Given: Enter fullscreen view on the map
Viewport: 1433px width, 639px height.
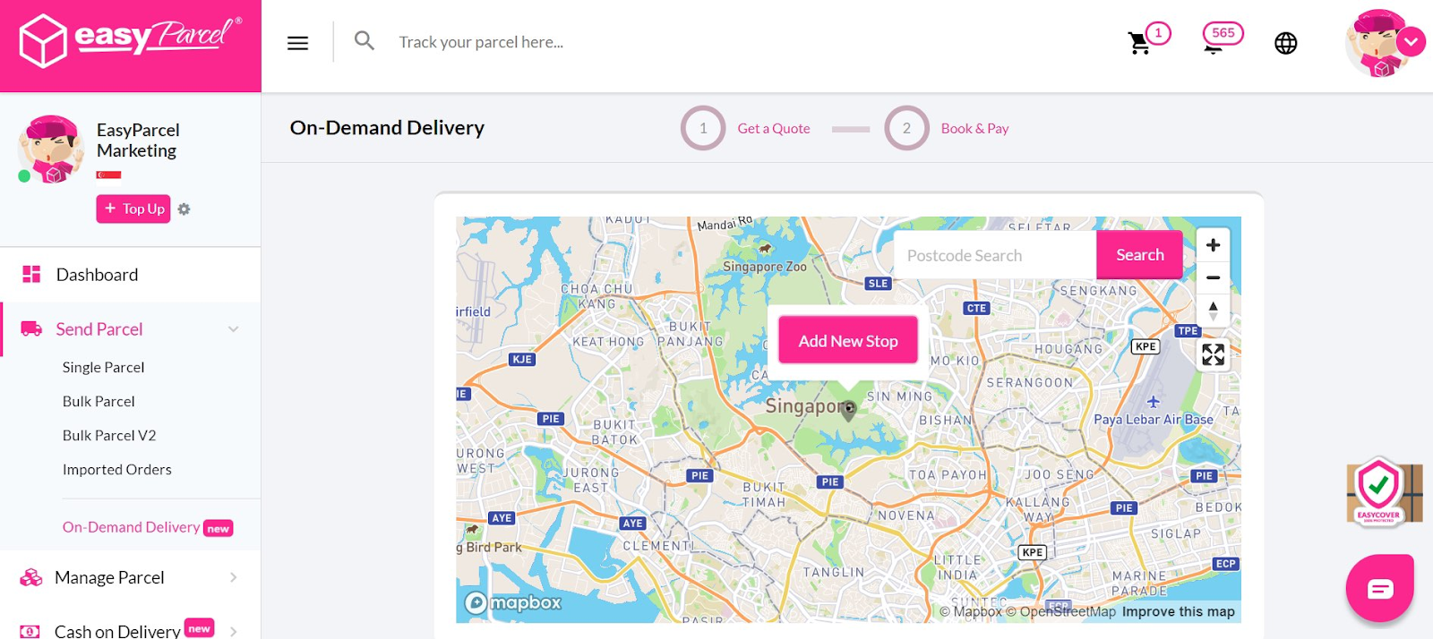Looking at the screenshot, I should pos(1213,354).
